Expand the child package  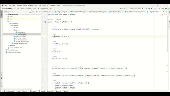coord(12,28)
